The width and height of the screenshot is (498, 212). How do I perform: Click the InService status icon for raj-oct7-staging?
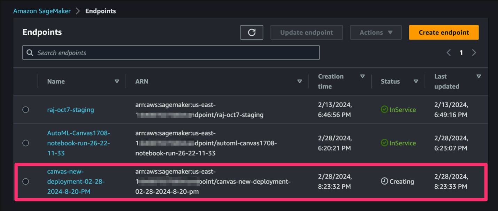384,110
